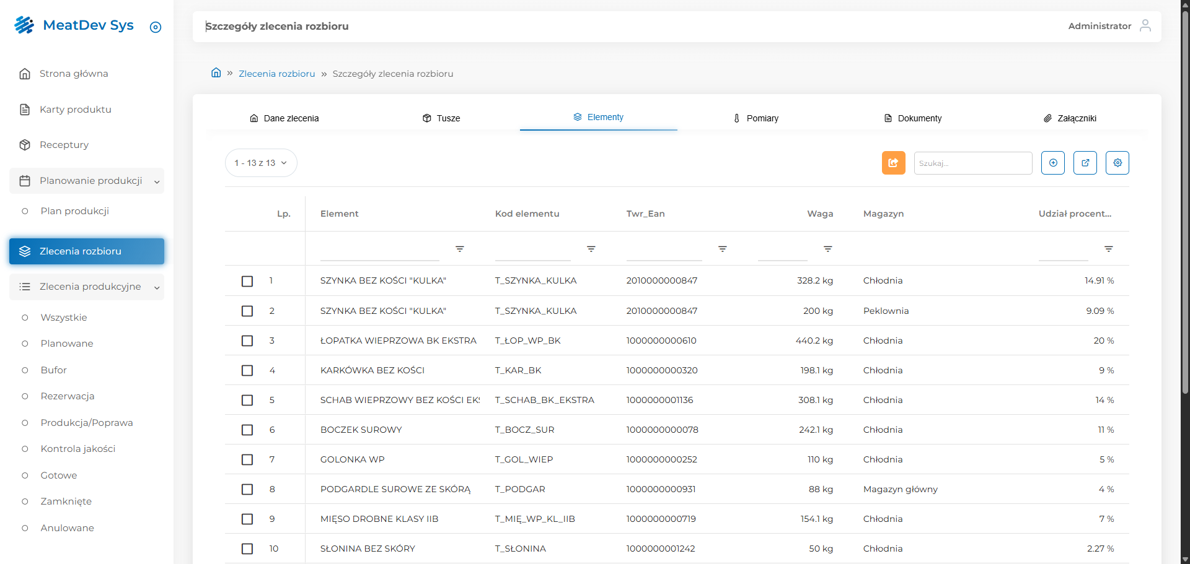Screen dimensions: 1190x564
Task: Click the add element plus icon
Action: [1052, 163]
